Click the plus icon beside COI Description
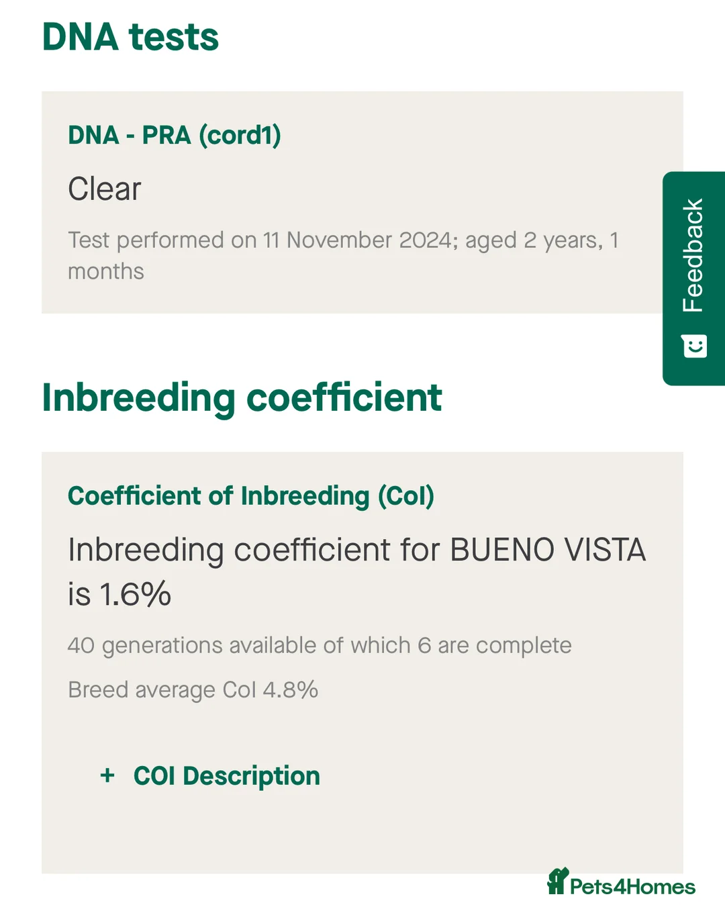Image resolution: width=725 pixels, height=911 pixels. click(107, 776)
